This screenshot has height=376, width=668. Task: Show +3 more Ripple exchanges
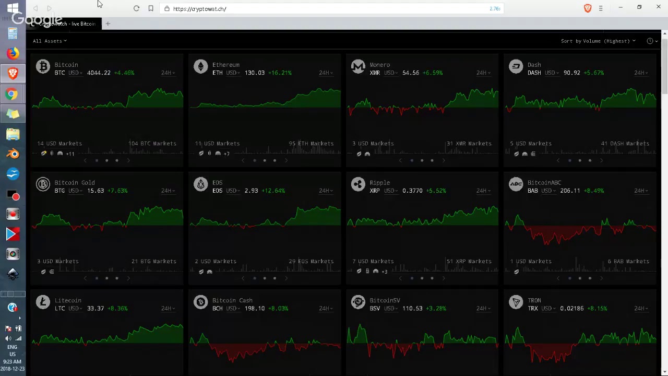coord(384,272)
